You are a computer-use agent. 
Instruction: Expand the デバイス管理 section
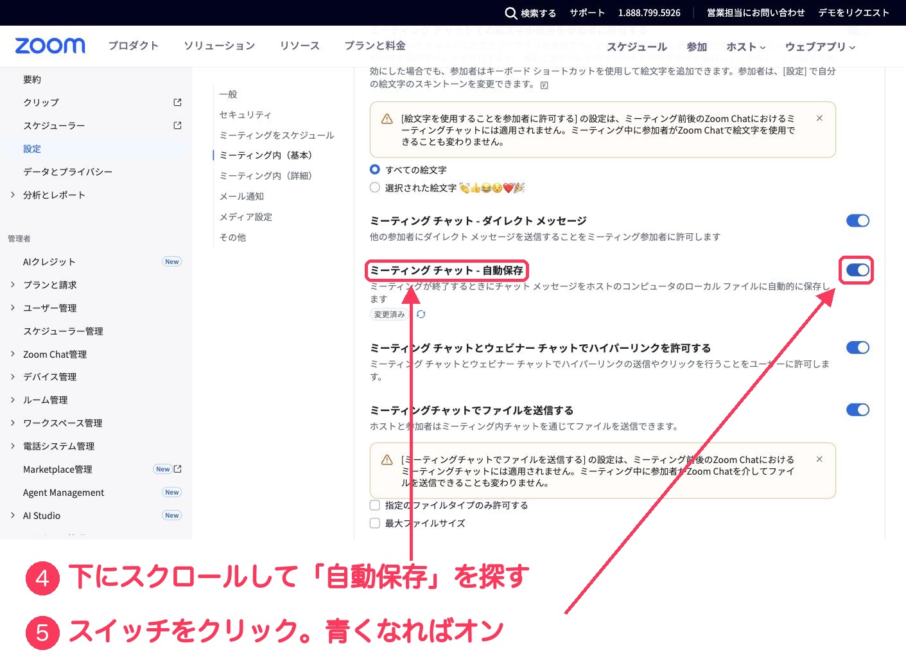click(13, 376)
